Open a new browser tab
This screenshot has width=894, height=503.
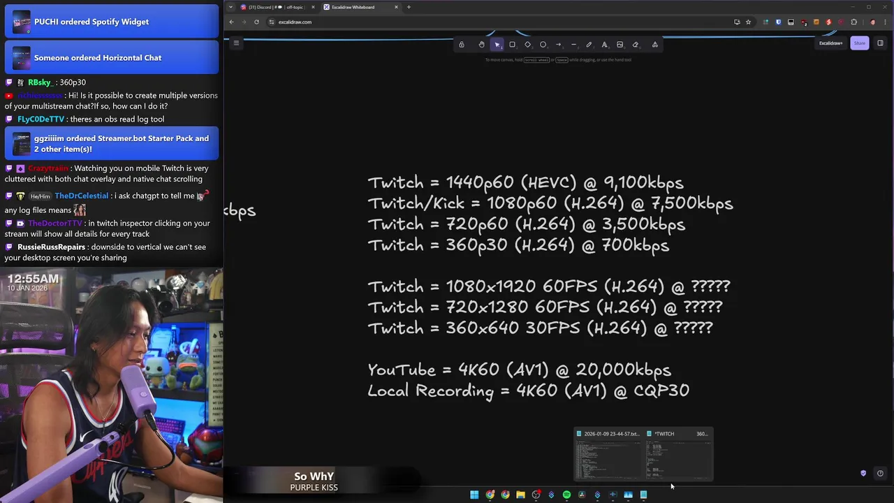point(409,7)
